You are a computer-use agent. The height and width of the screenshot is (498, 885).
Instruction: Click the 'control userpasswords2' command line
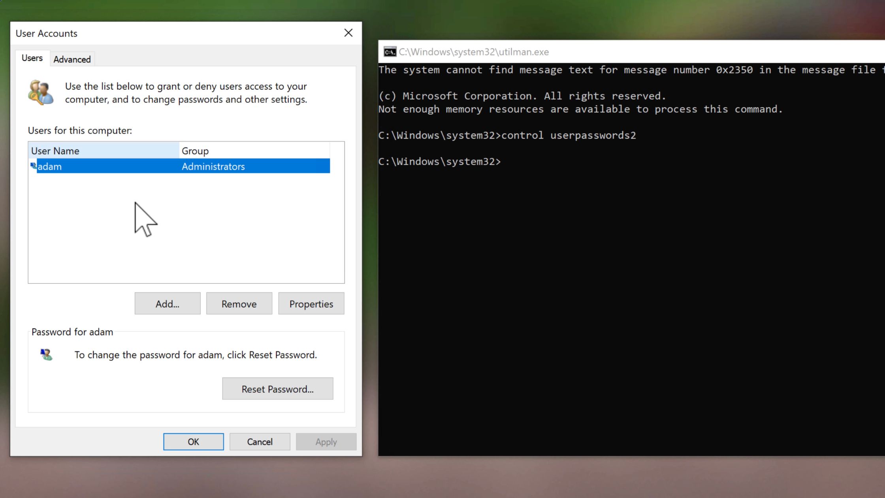[x=507, y=135]
